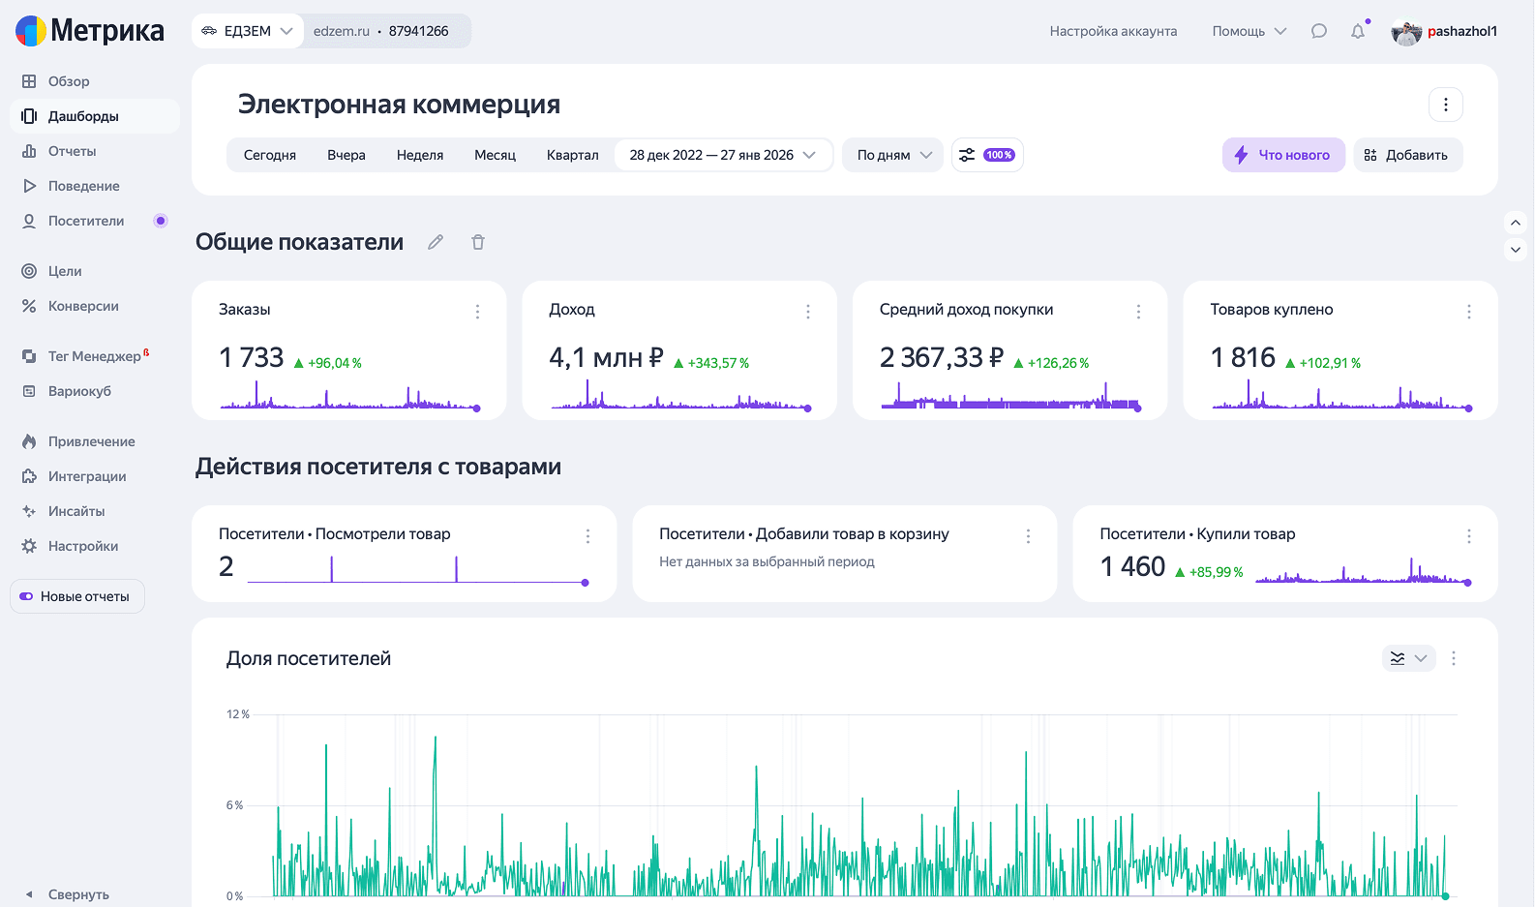Open the Настройка аккаунта link
The image size is (1535, 907).
(x=1113, y=31)
